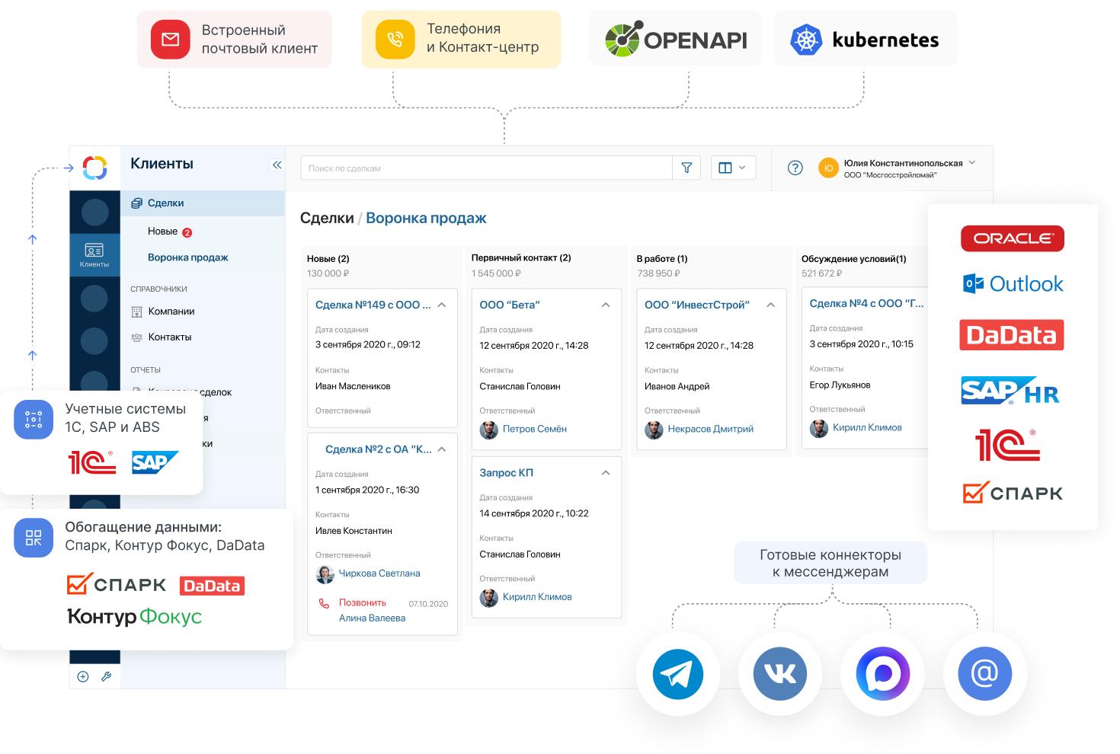Viewport: 1120px width, 754px height.
Task: Click the DaData logo in right panel
Action: [x=1012, y=335]
